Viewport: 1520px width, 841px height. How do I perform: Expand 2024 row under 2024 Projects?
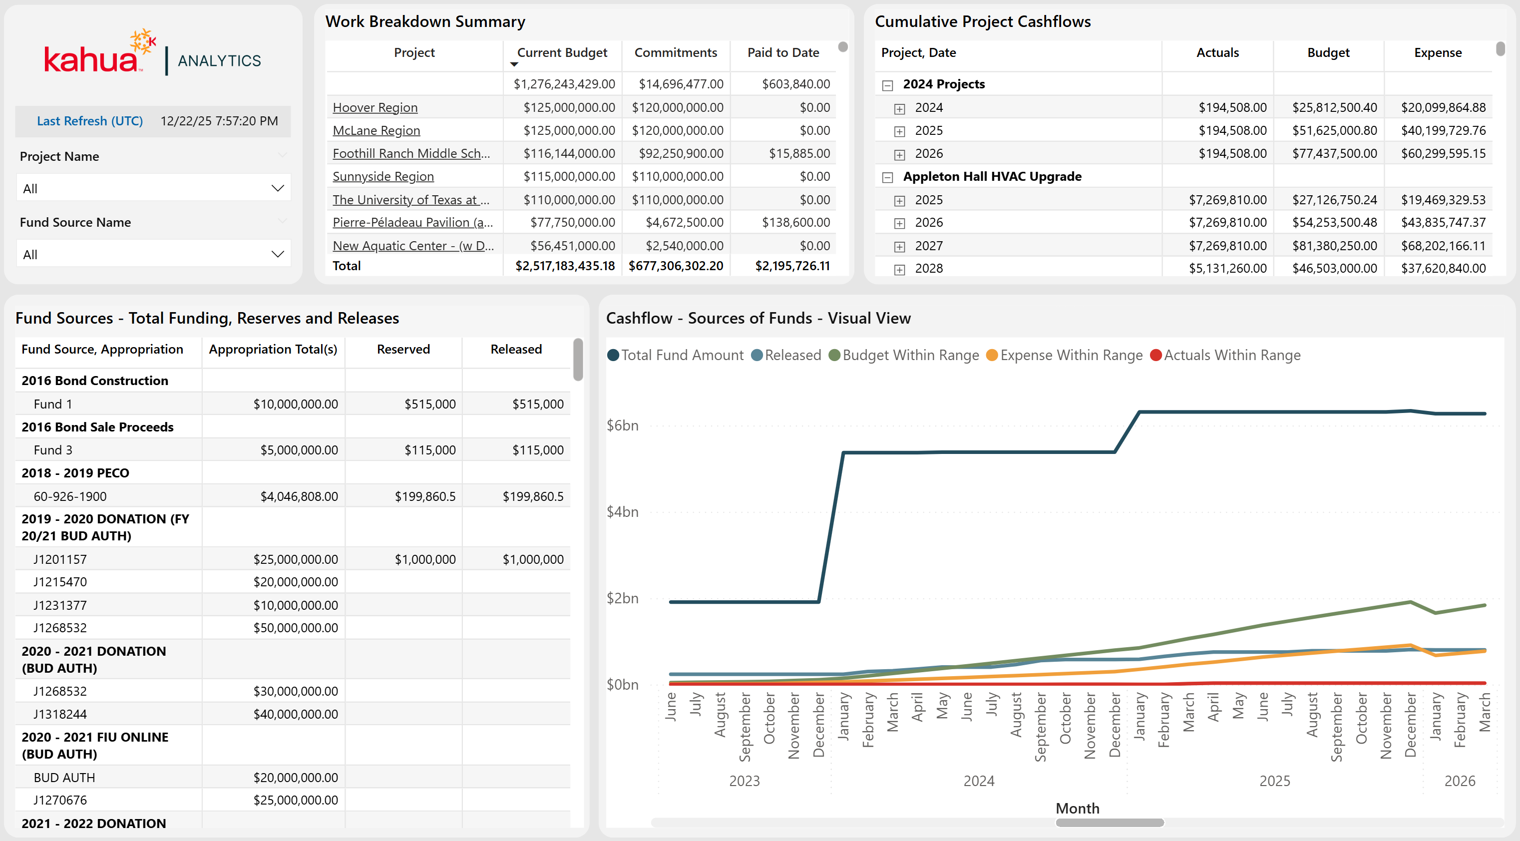pyautogui.click(x=899, y=108)
